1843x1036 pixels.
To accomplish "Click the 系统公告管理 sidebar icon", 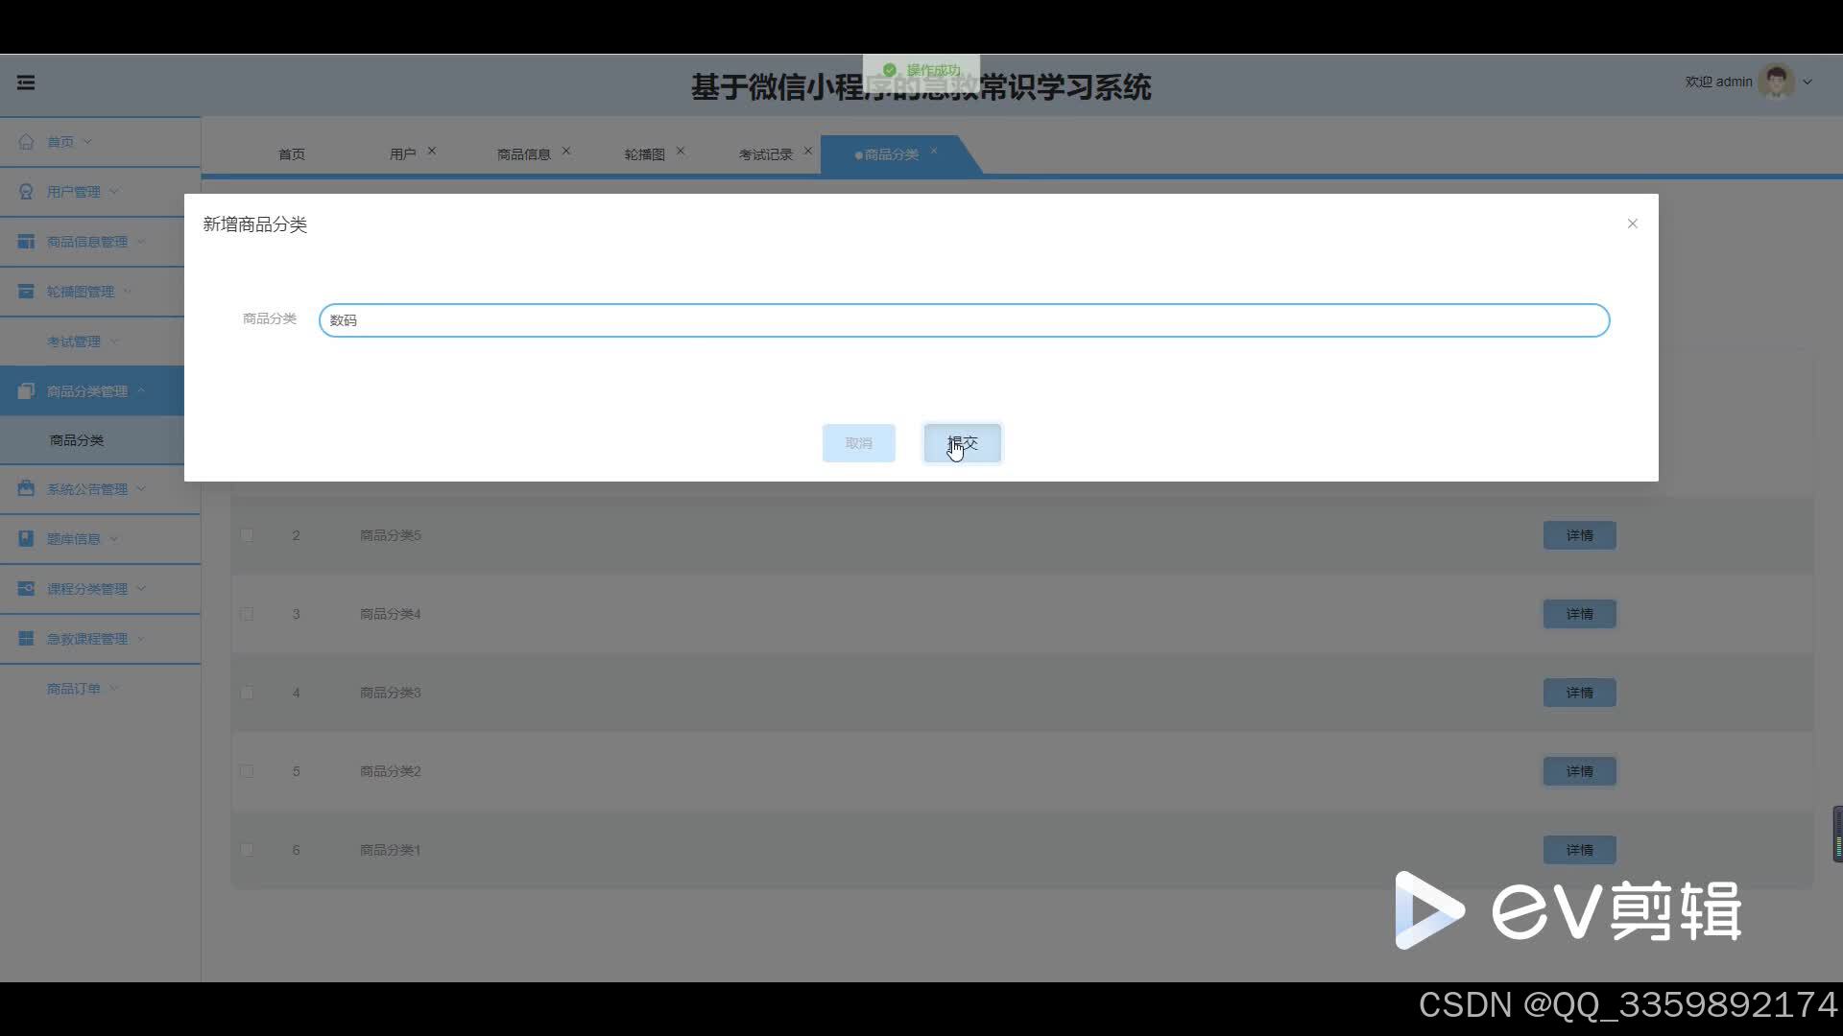I will click(x=26, y=489).
